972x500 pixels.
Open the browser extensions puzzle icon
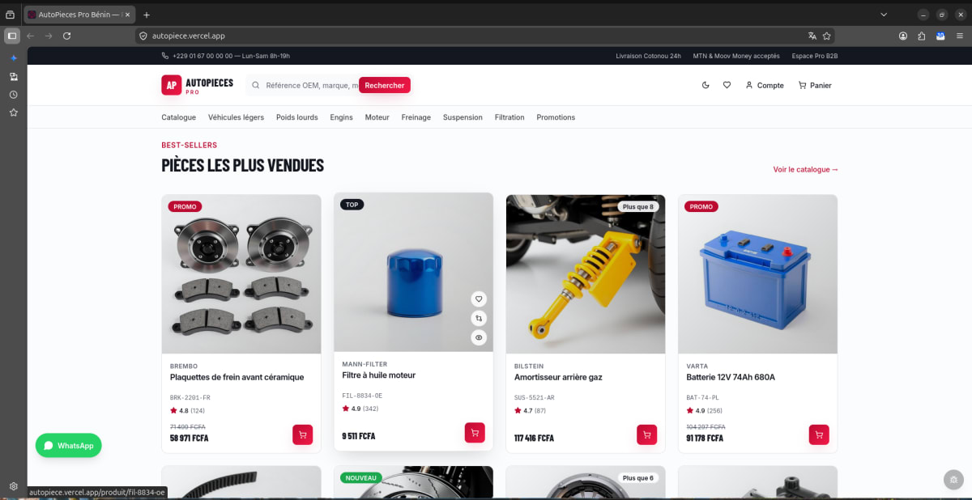pyautogui.click(x=922, y=36)
